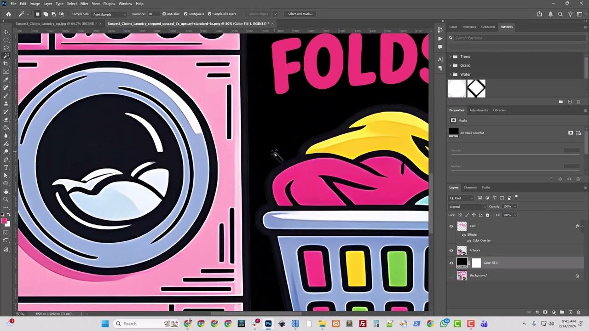The height and width of the screenshot is (331, 589).
Task: Open the Plugins menu
Action: [109, 4]
